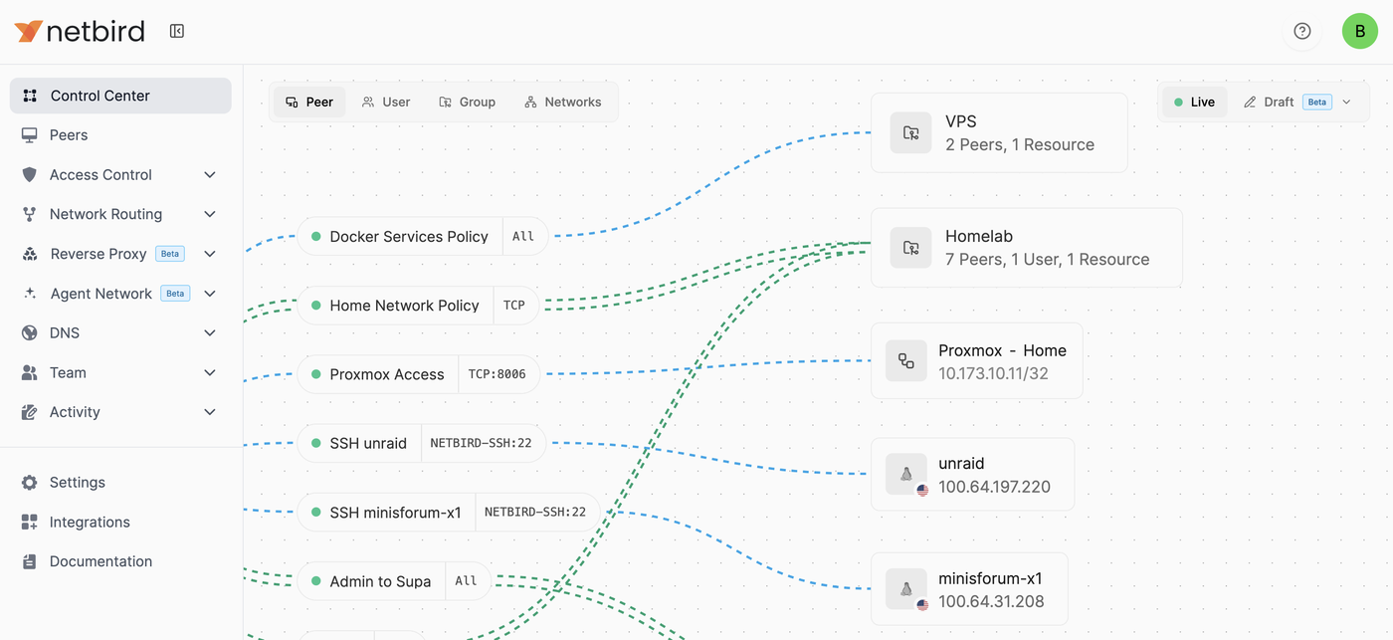
Task: Open the help question mark icon
Action: click(x=1301, y=31)
